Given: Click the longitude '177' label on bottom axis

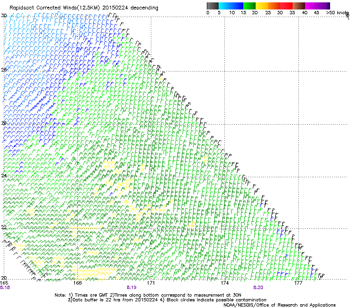Looking at the screenshot, I should 298,283.
